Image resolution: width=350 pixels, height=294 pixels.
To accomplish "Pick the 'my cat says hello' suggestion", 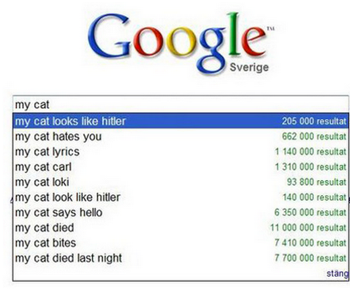I will (181, 212).
